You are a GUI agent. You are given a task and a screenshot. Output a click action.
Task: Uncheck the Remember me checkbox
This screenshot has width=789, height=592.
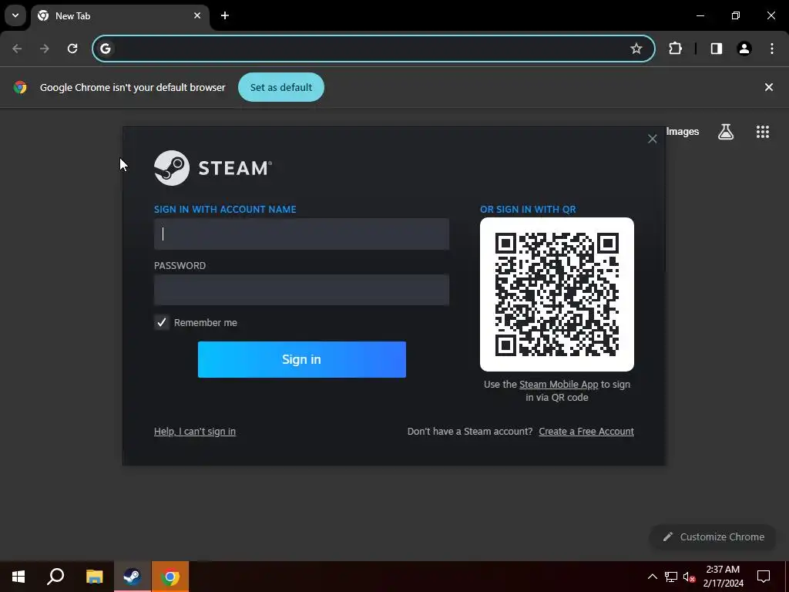coord(162,323)
